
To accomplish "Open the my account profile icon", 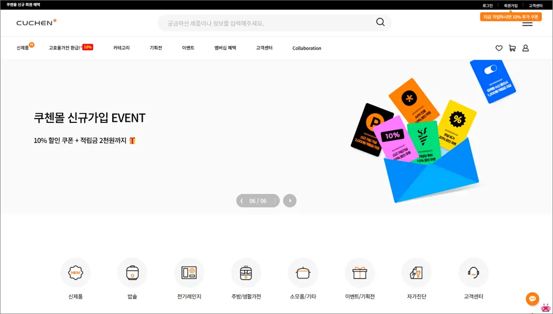I will click(x=525, y=48).
